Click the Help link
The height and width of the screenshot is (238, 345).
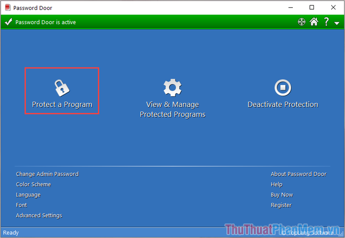tap(276, 185)
